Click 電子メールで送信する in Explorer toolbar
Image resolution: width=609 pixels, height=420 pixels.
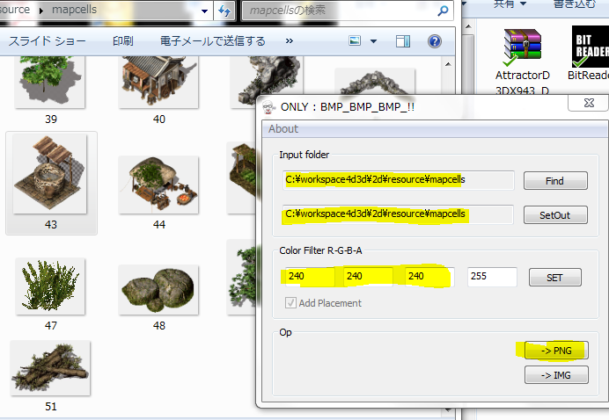click(x=213, y=41)
